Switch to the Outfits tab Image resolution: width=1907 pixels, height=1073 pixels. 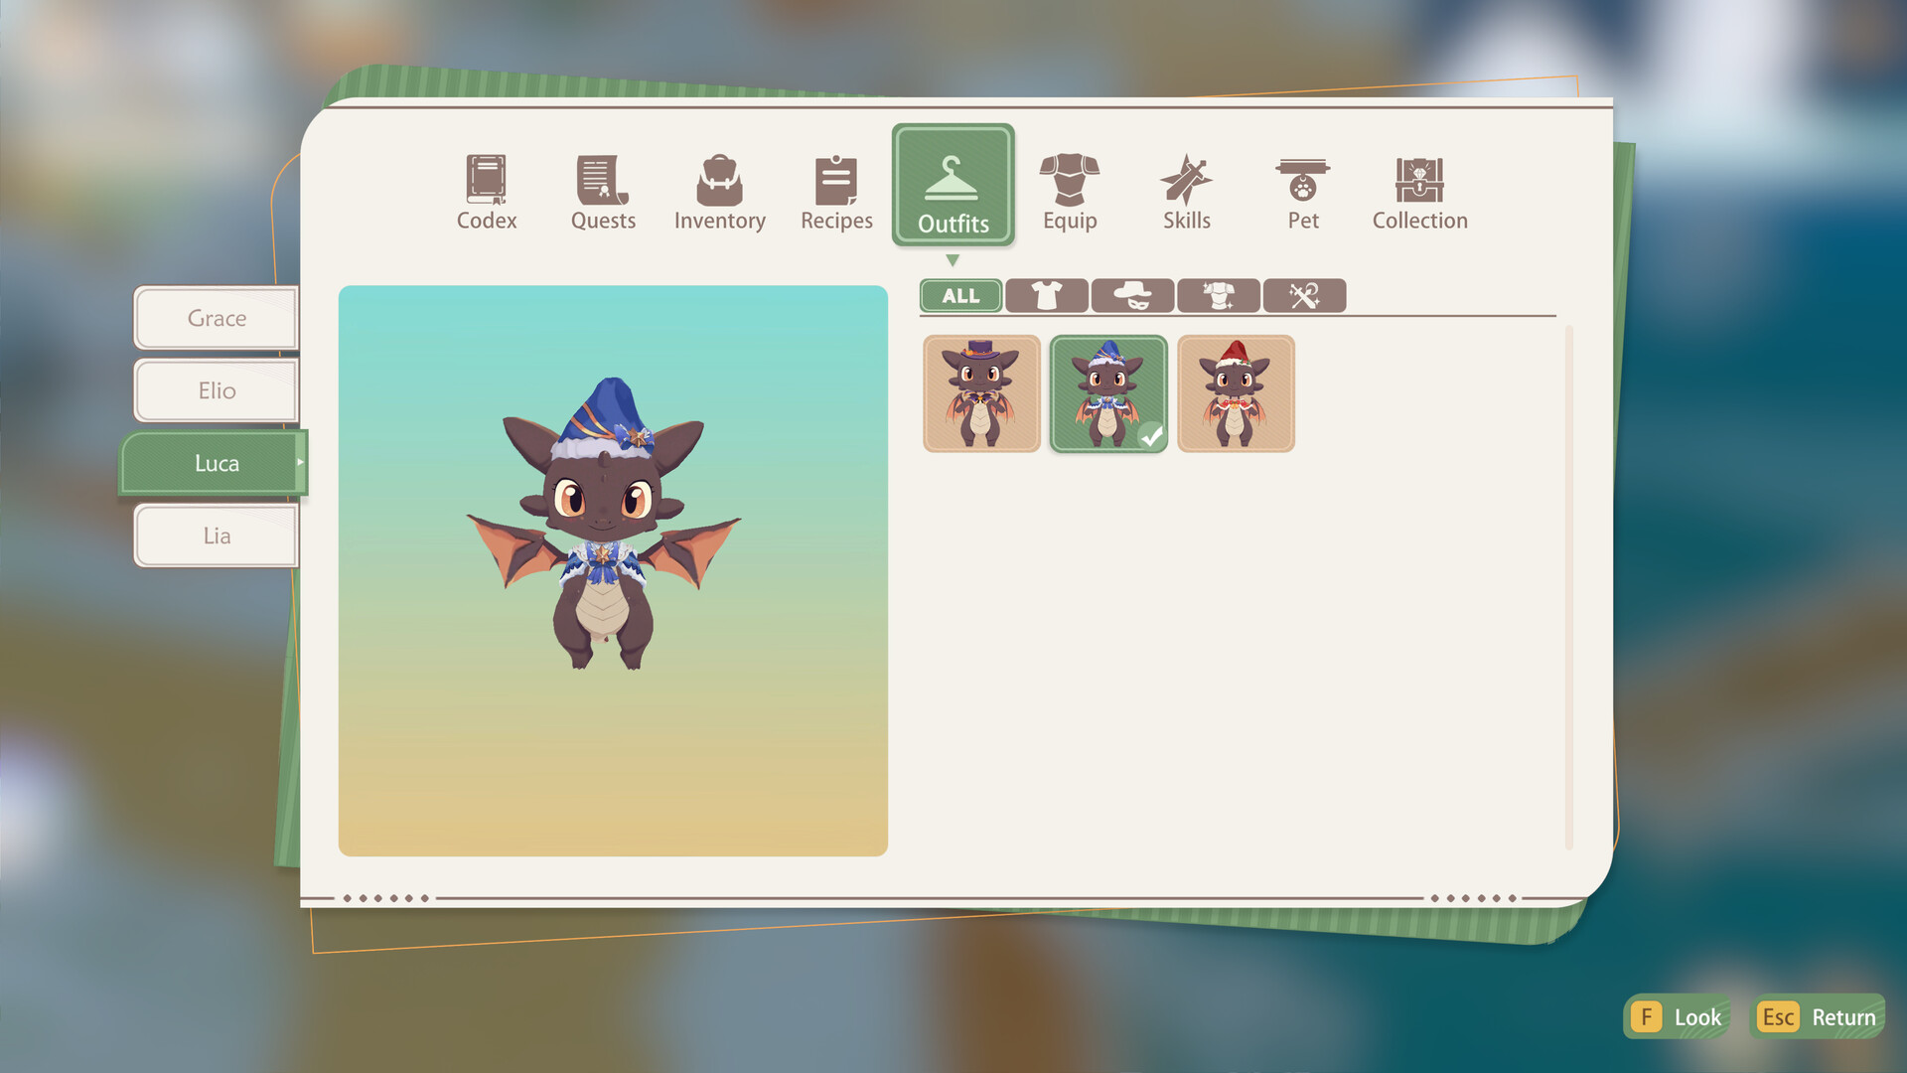tap(953, 186)
